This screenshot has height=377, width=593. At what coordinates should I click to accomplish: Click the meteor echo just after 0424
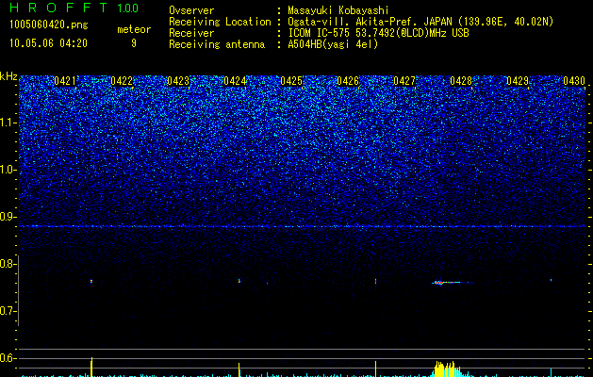tap(239, 281)
